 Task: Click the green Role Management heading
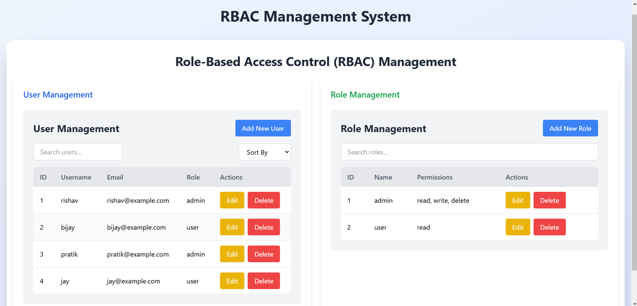[365, 94]
